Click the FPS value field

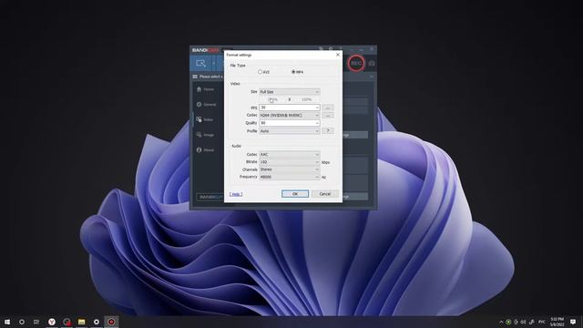[287, 108]
